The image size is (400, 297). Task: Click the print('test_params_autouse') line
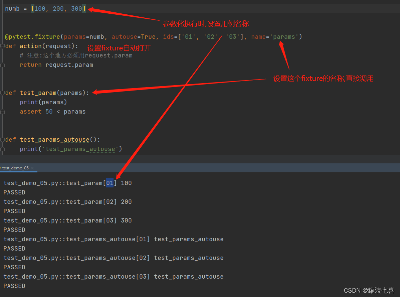tap(71, 149)
